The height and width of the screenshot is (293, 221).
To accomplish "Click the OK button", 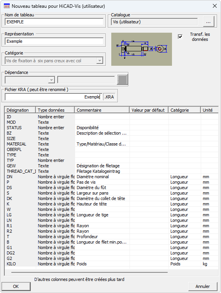I will pyautogui.click(x=16, y=286).
